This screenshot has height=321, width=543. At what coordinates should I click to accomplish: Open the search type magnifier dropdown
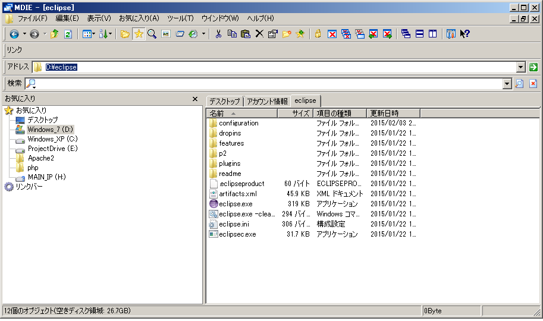32,83
